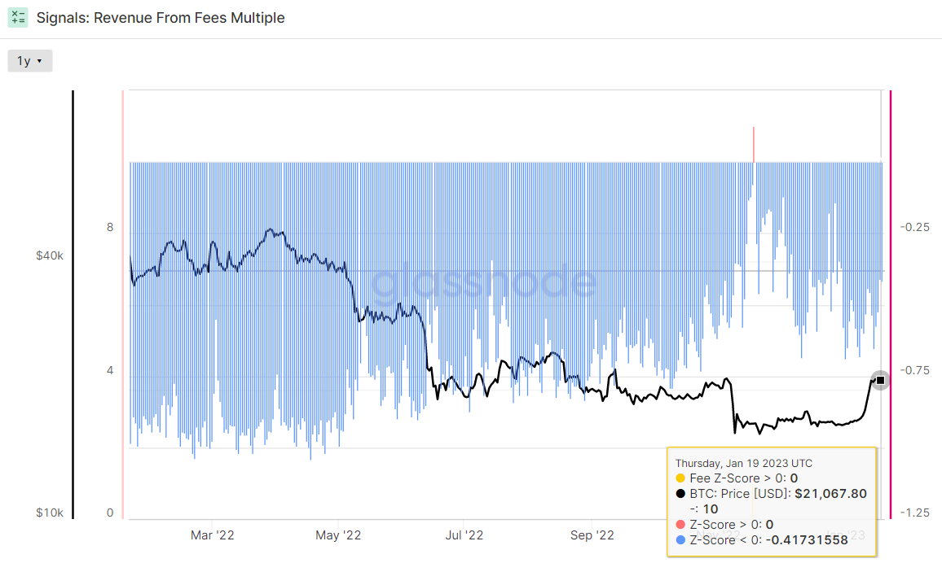Screen dimensions: 942x563
Task: Click the glassnode watermark in the chart
Action: [x=484, y=281]
